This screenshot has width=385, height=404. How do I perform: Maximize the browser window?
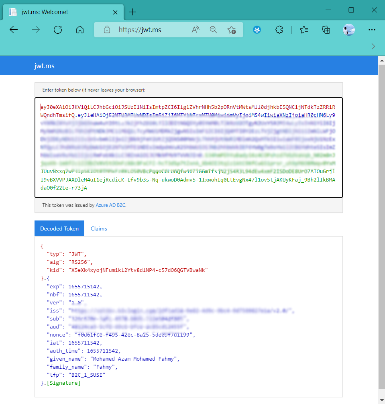[x=351, y=10]
